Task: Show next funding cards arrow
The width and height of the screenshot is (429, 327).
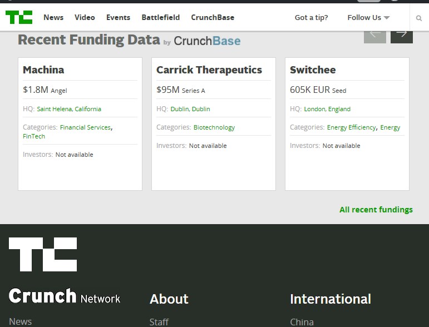Action: [x=401, y=37]
